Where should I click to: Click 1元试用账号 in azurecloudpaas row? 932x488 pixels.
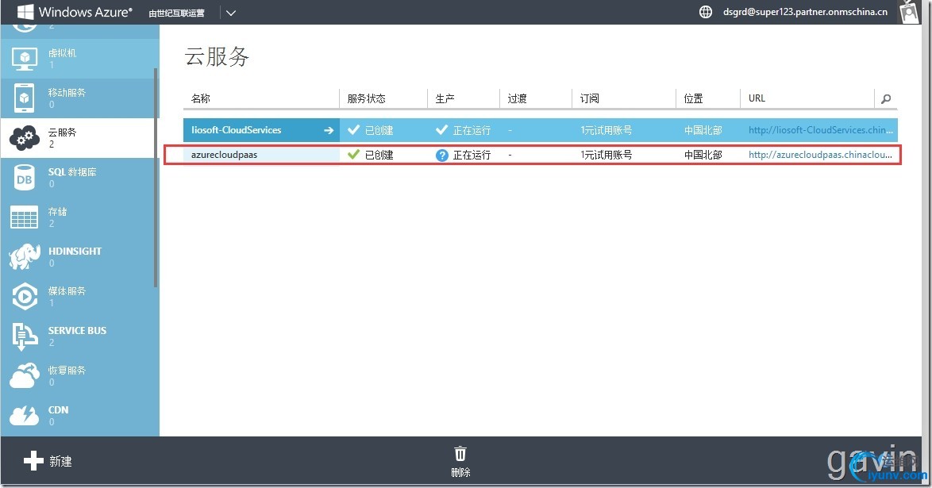coord(607,155)
